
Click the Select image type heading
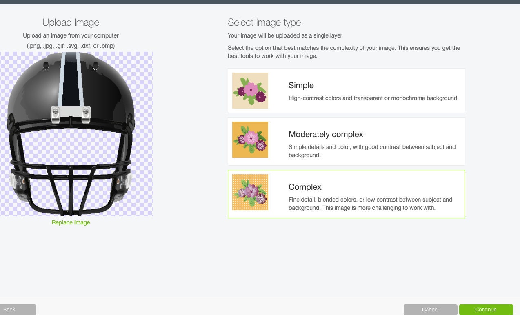(264, 22)
